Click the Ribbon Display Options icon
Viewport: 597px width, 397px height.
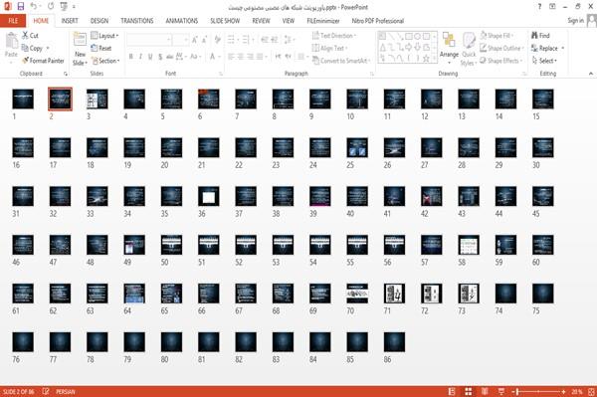tap(552, 7)
